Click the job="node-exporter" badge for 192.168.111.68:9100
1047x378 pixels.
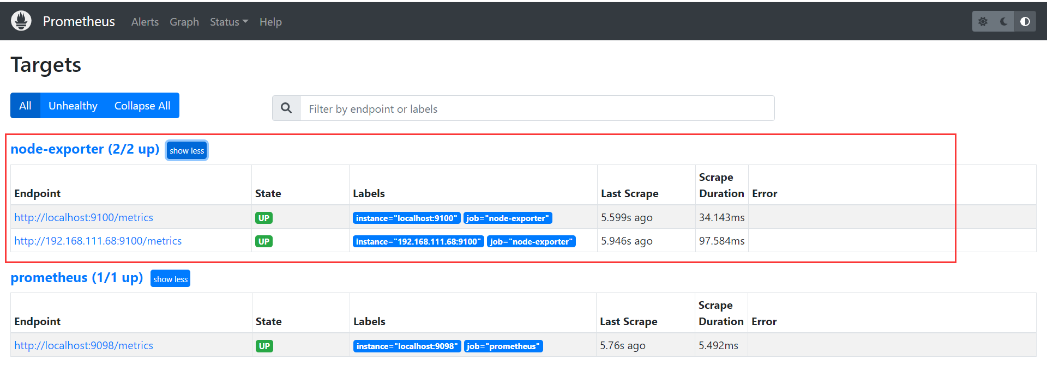tap(532, 241)
